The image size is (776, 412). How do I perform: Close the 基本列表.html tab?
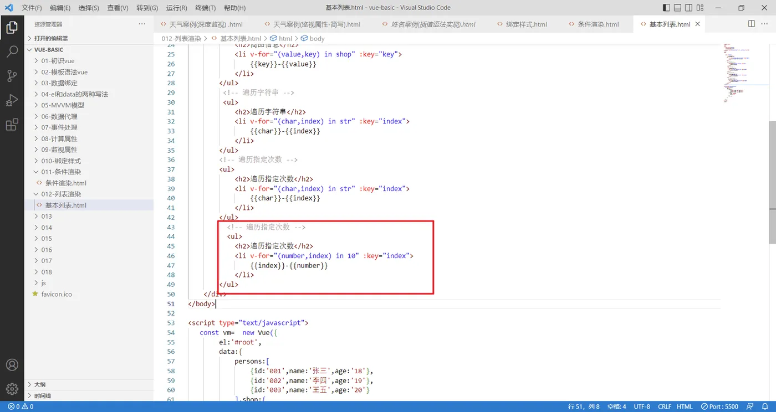[x=697, y=24]
